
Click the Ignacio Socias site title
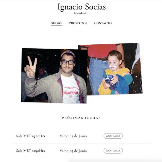click(x=82, y=7)
